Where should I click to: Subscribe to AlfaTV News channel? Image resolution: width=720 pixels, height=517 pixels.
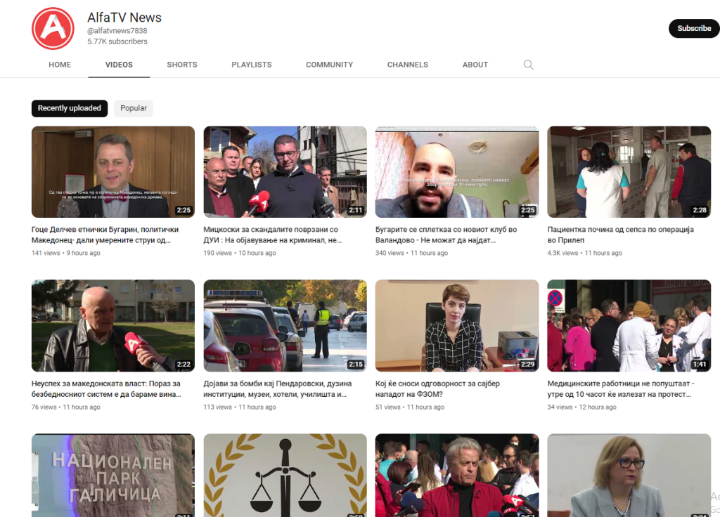694,28
